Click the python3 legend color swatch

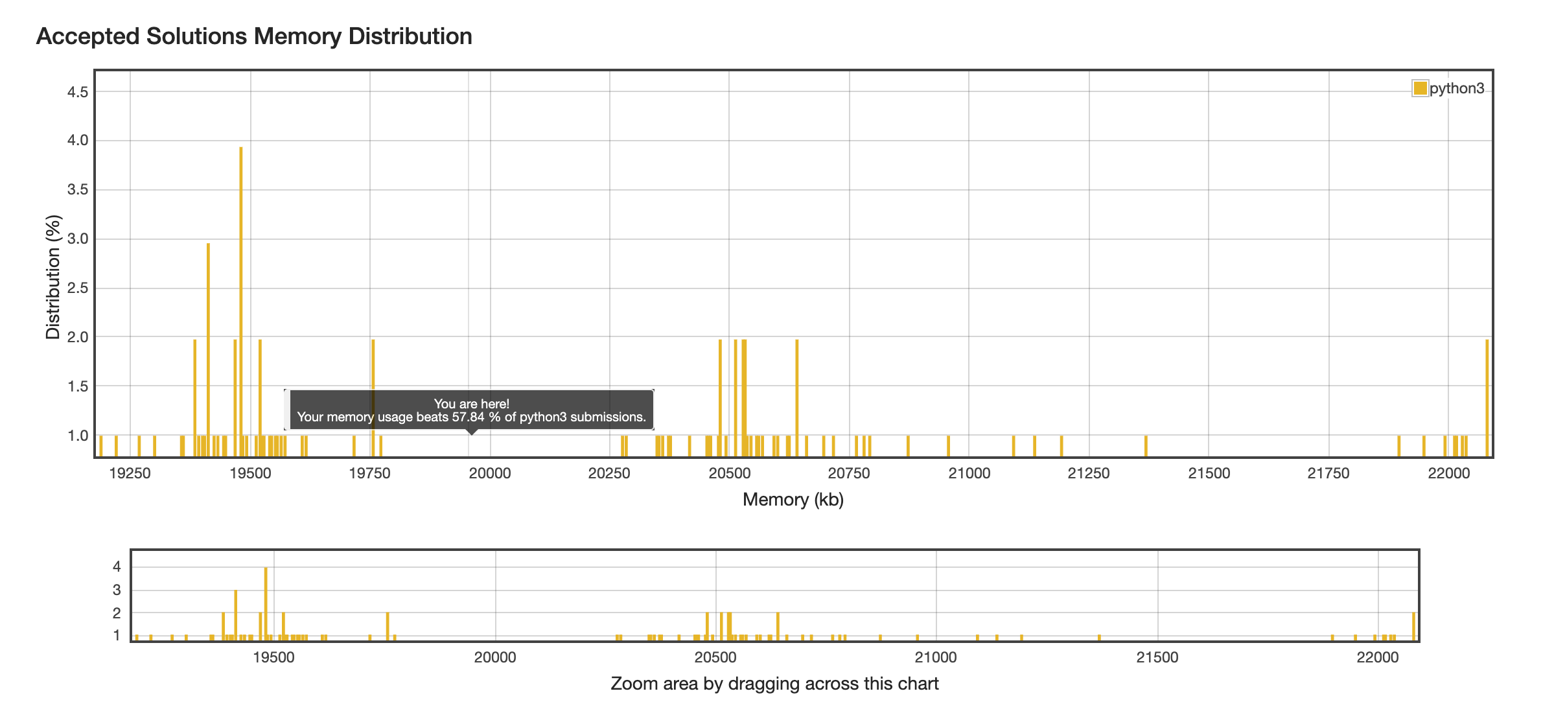[x=1420, y=88]
